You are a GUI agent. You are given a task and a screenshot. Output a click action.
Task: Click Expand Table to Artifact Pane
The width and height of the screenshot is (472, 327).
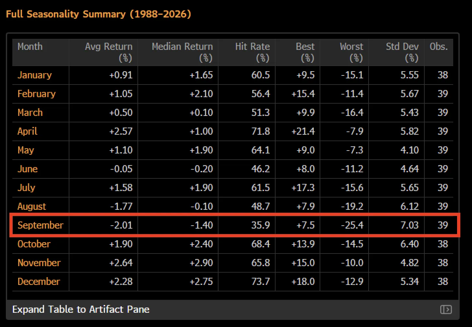(x=81, y=310)
